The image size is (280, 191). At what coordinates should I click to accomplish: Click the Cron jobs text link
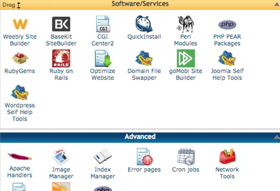tap(186, 170)
